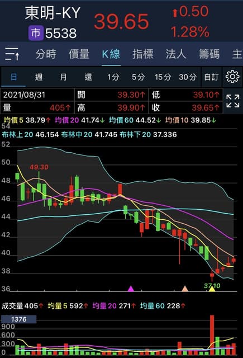The height and width of the screenshot is (358, 243).
Task: Tap close price 39.65
Action: (206, 107)
